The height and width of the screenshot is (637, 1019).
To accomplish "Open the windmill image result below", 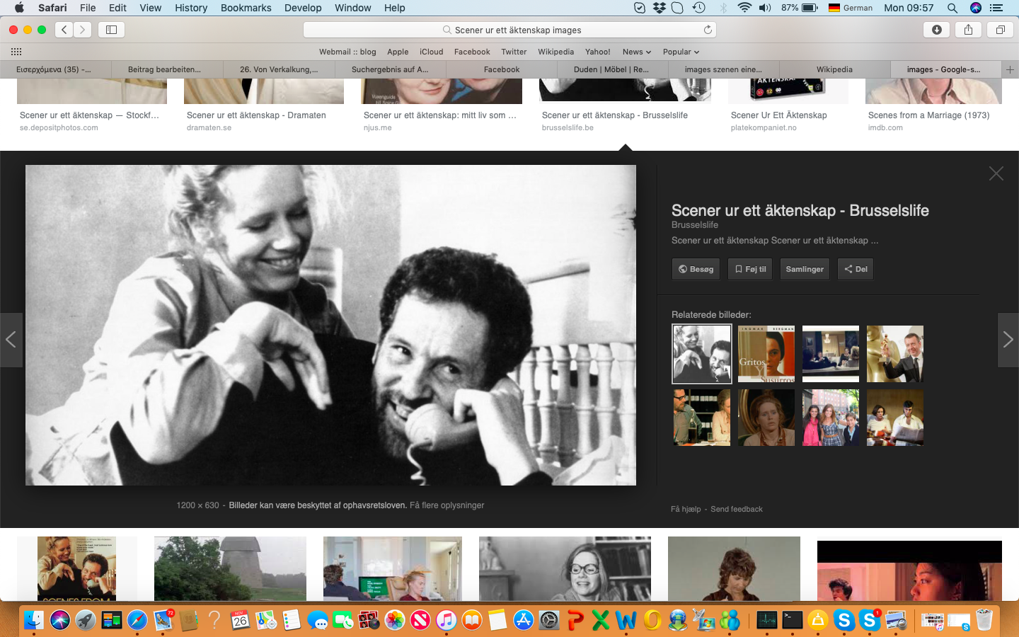I will point(230,568).
